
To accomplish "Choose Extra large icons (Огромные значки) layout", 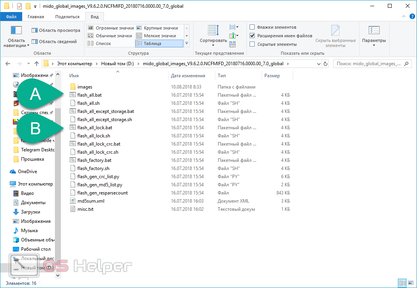I will (111, 28).
